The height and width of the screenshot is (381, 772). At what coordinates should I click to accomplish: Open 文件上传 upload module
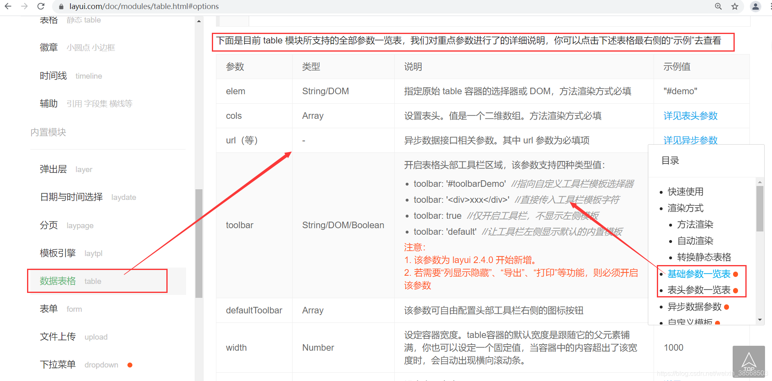pos(73,337)
